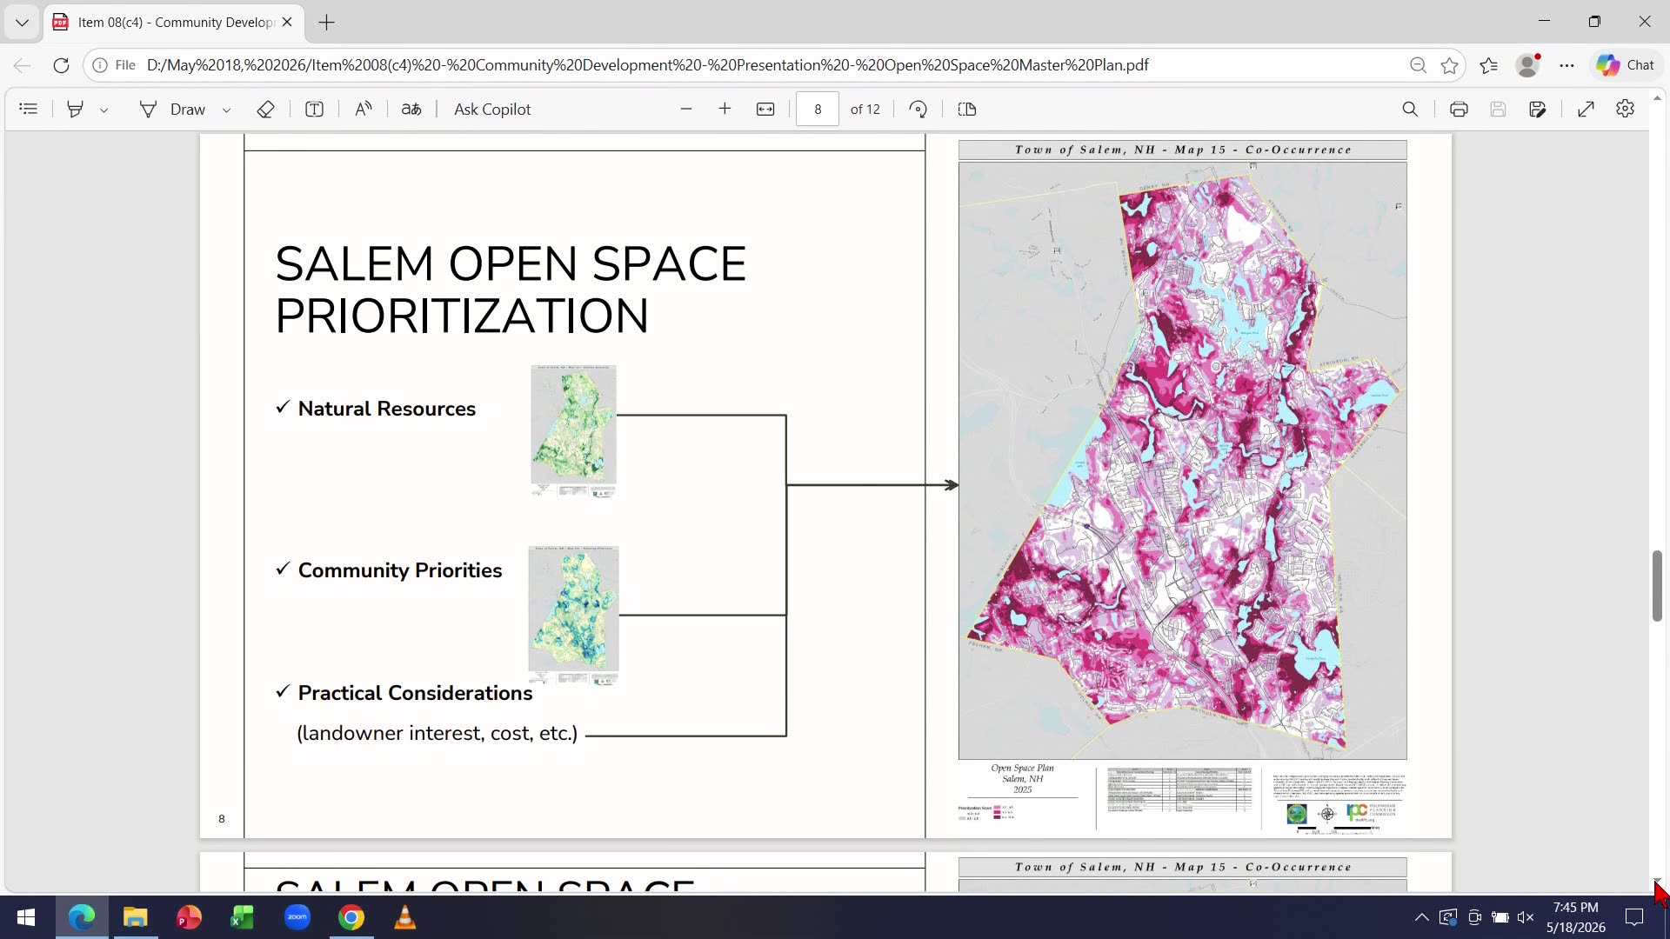Viewport: 1670px width, 939px height.
Task: Open Microsoft Edge from taskbar
Action: point(82,917)
